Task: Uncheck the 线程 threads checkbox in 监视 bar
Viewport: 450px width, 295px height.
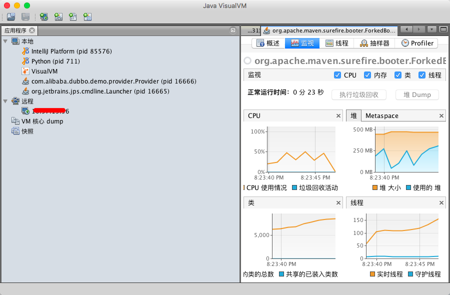Action: [x=422, y=75]
